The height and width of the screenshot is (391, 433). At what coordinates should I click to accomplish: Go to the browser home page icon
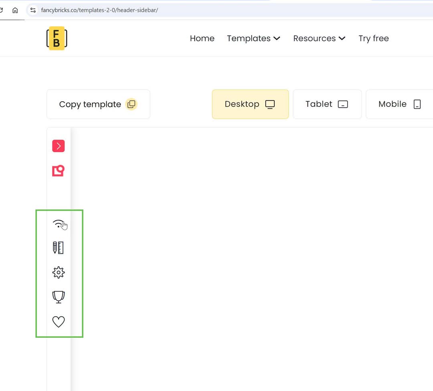(x=15, y=10)
